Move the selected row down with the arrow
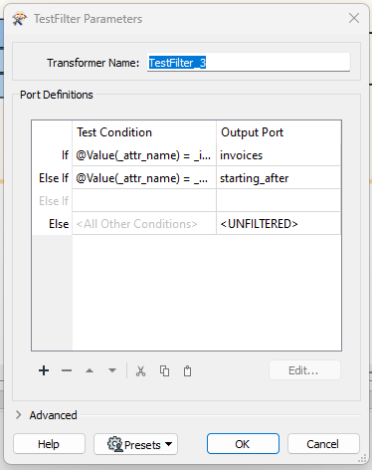Screen dimensions: 372x470 (112, 370)
